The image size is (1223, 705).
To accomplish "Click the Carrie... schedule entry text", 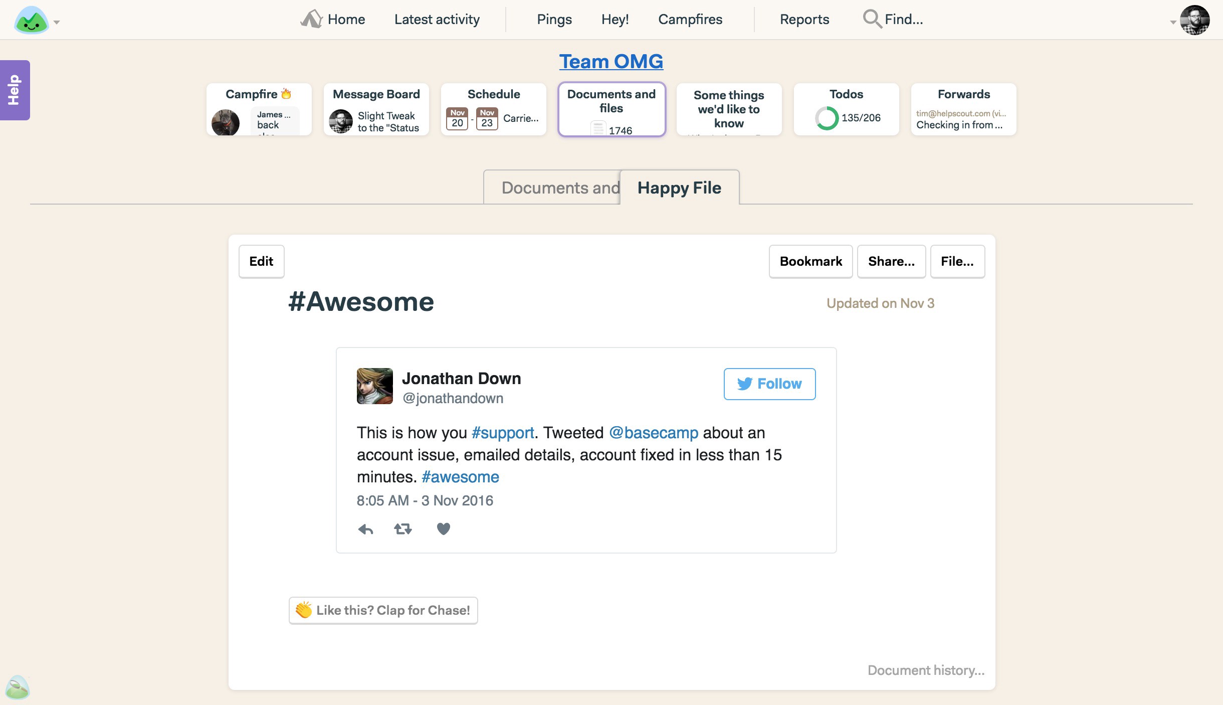I will (521, 118).
